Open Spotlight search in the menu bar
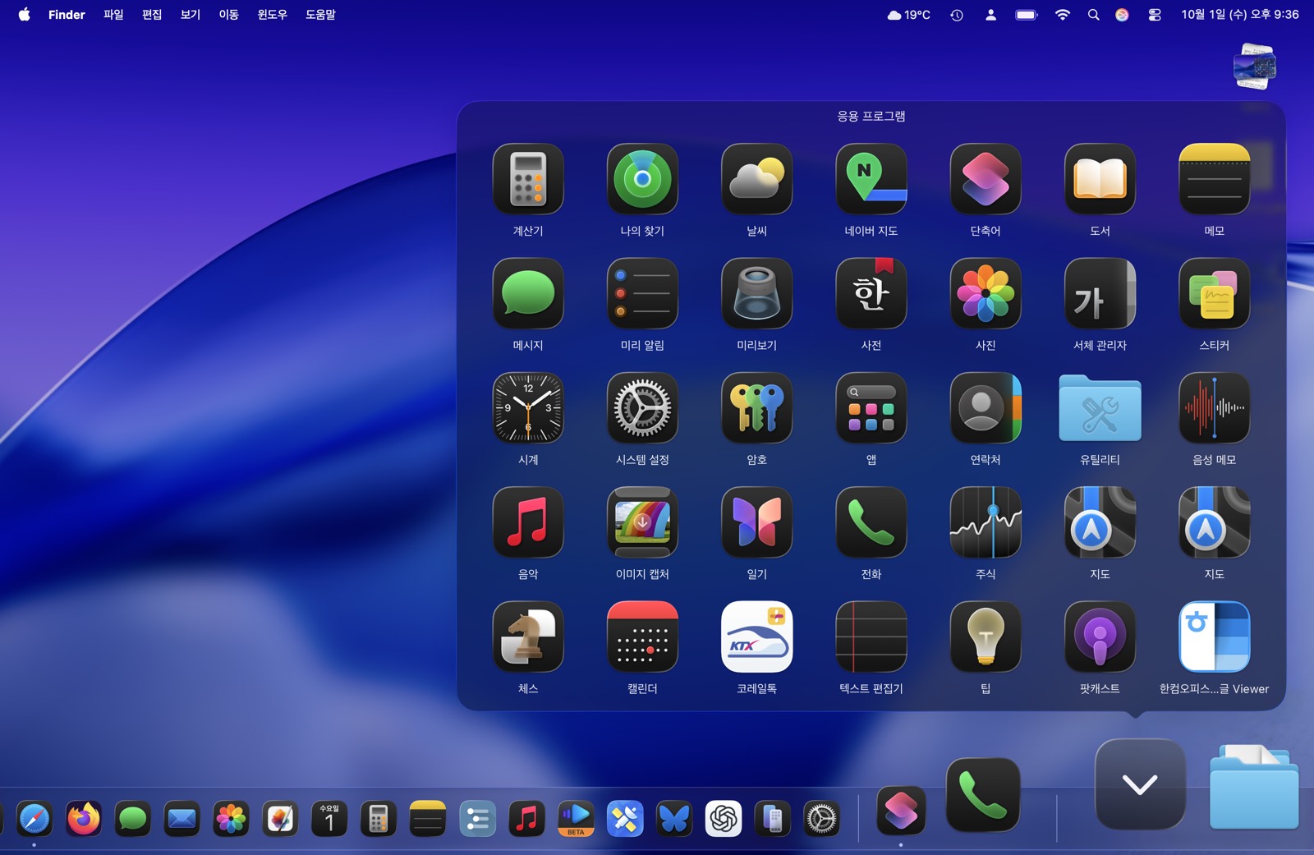1314x855 pixels. tap(1093, 15)
